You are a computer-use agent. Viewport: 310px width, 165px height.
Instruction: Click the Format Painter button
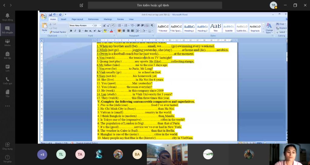(58, 32)
